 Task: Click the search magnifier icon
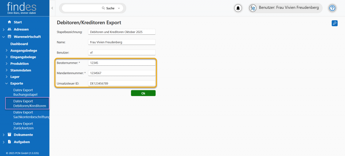pyautogui.click(x=103, y=8)
